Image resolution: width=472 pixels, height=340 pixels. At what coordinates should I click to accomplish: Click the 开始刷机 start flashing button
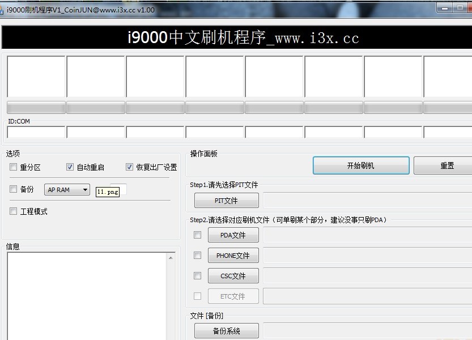[361, 165]
